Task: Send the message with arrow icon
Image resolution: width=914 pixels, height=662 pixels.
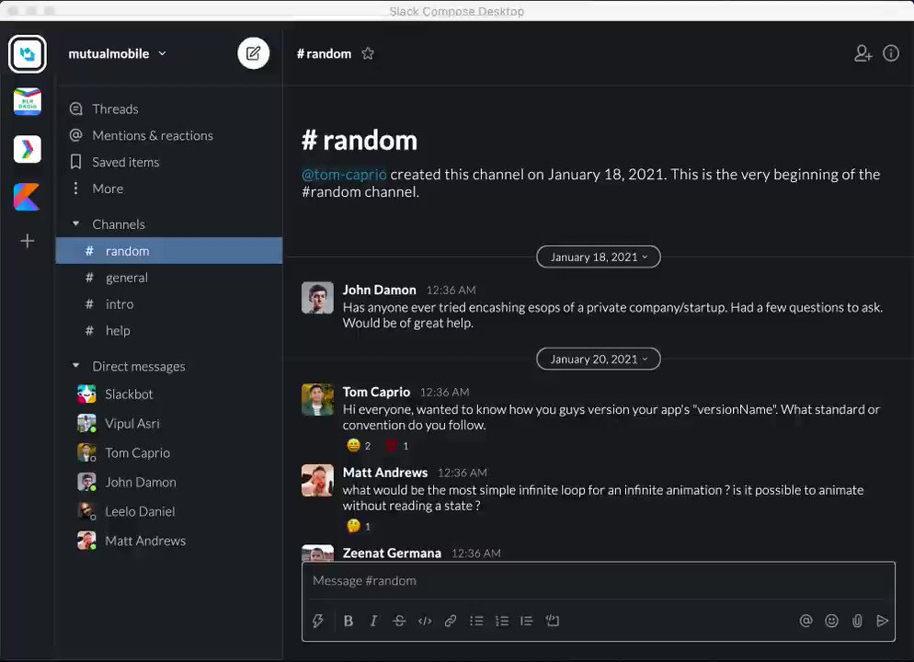Action: [883, 622]
